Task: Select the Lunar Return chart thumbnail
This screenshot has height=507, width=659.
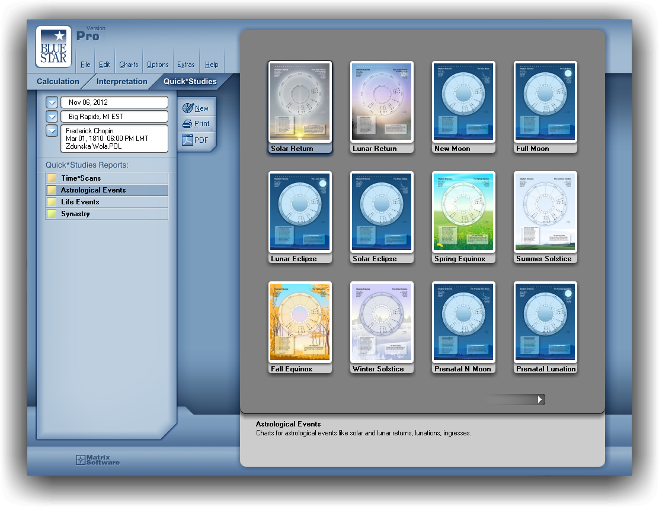Action: tap(382, 102)
